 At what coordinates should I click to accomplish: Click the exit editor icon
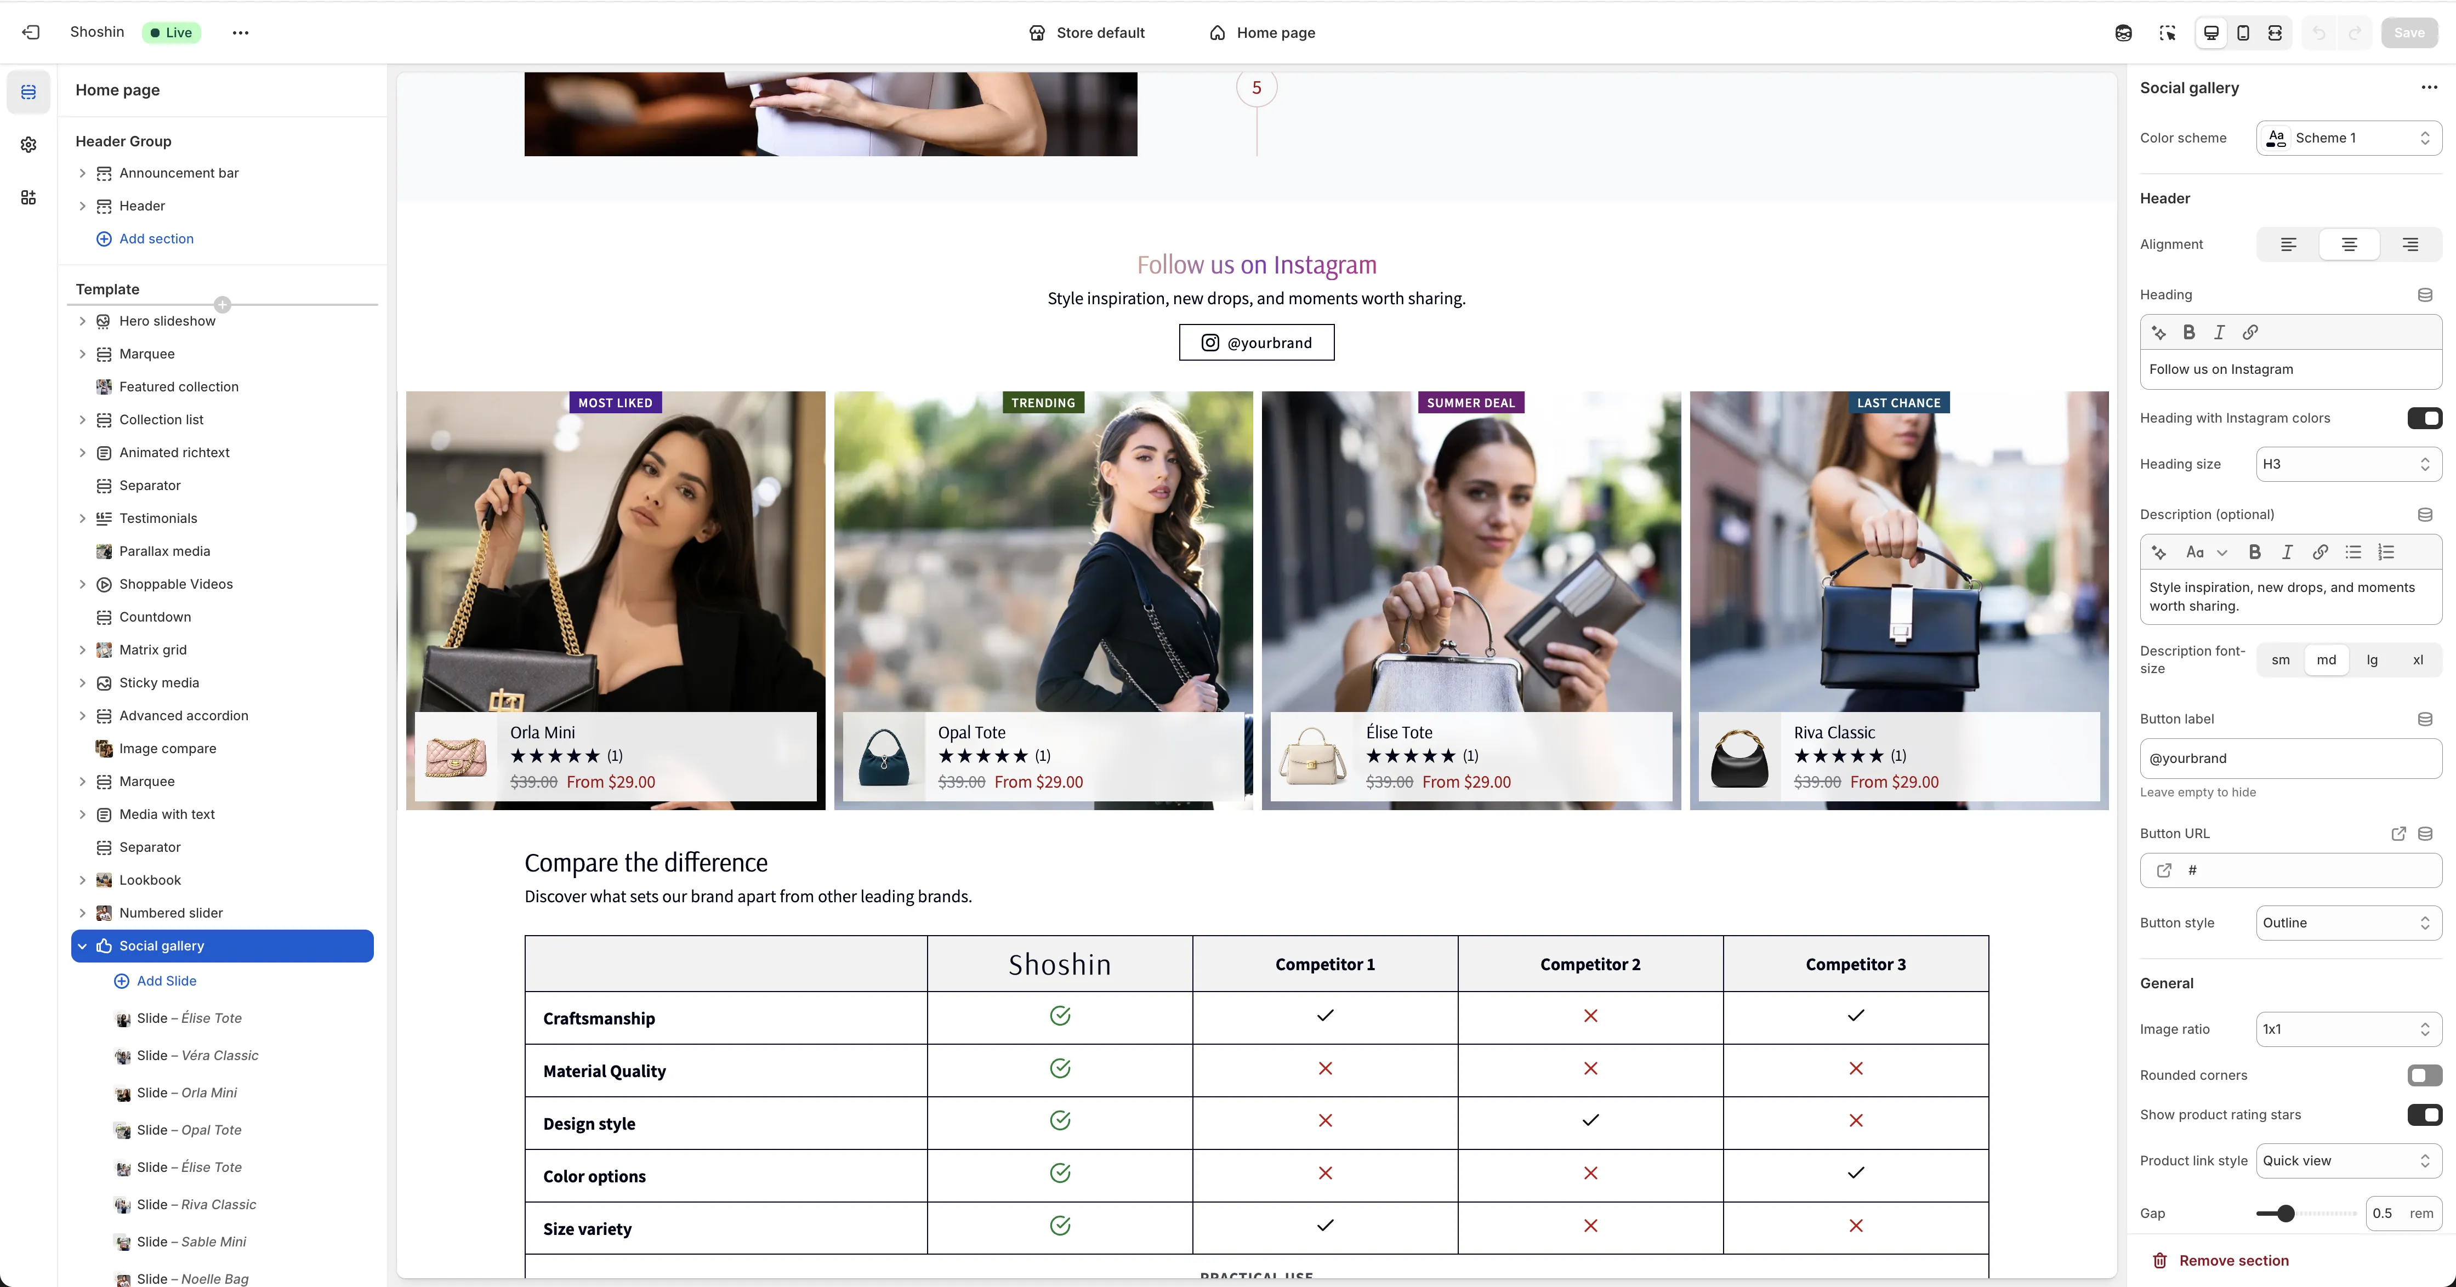(31, 32)
